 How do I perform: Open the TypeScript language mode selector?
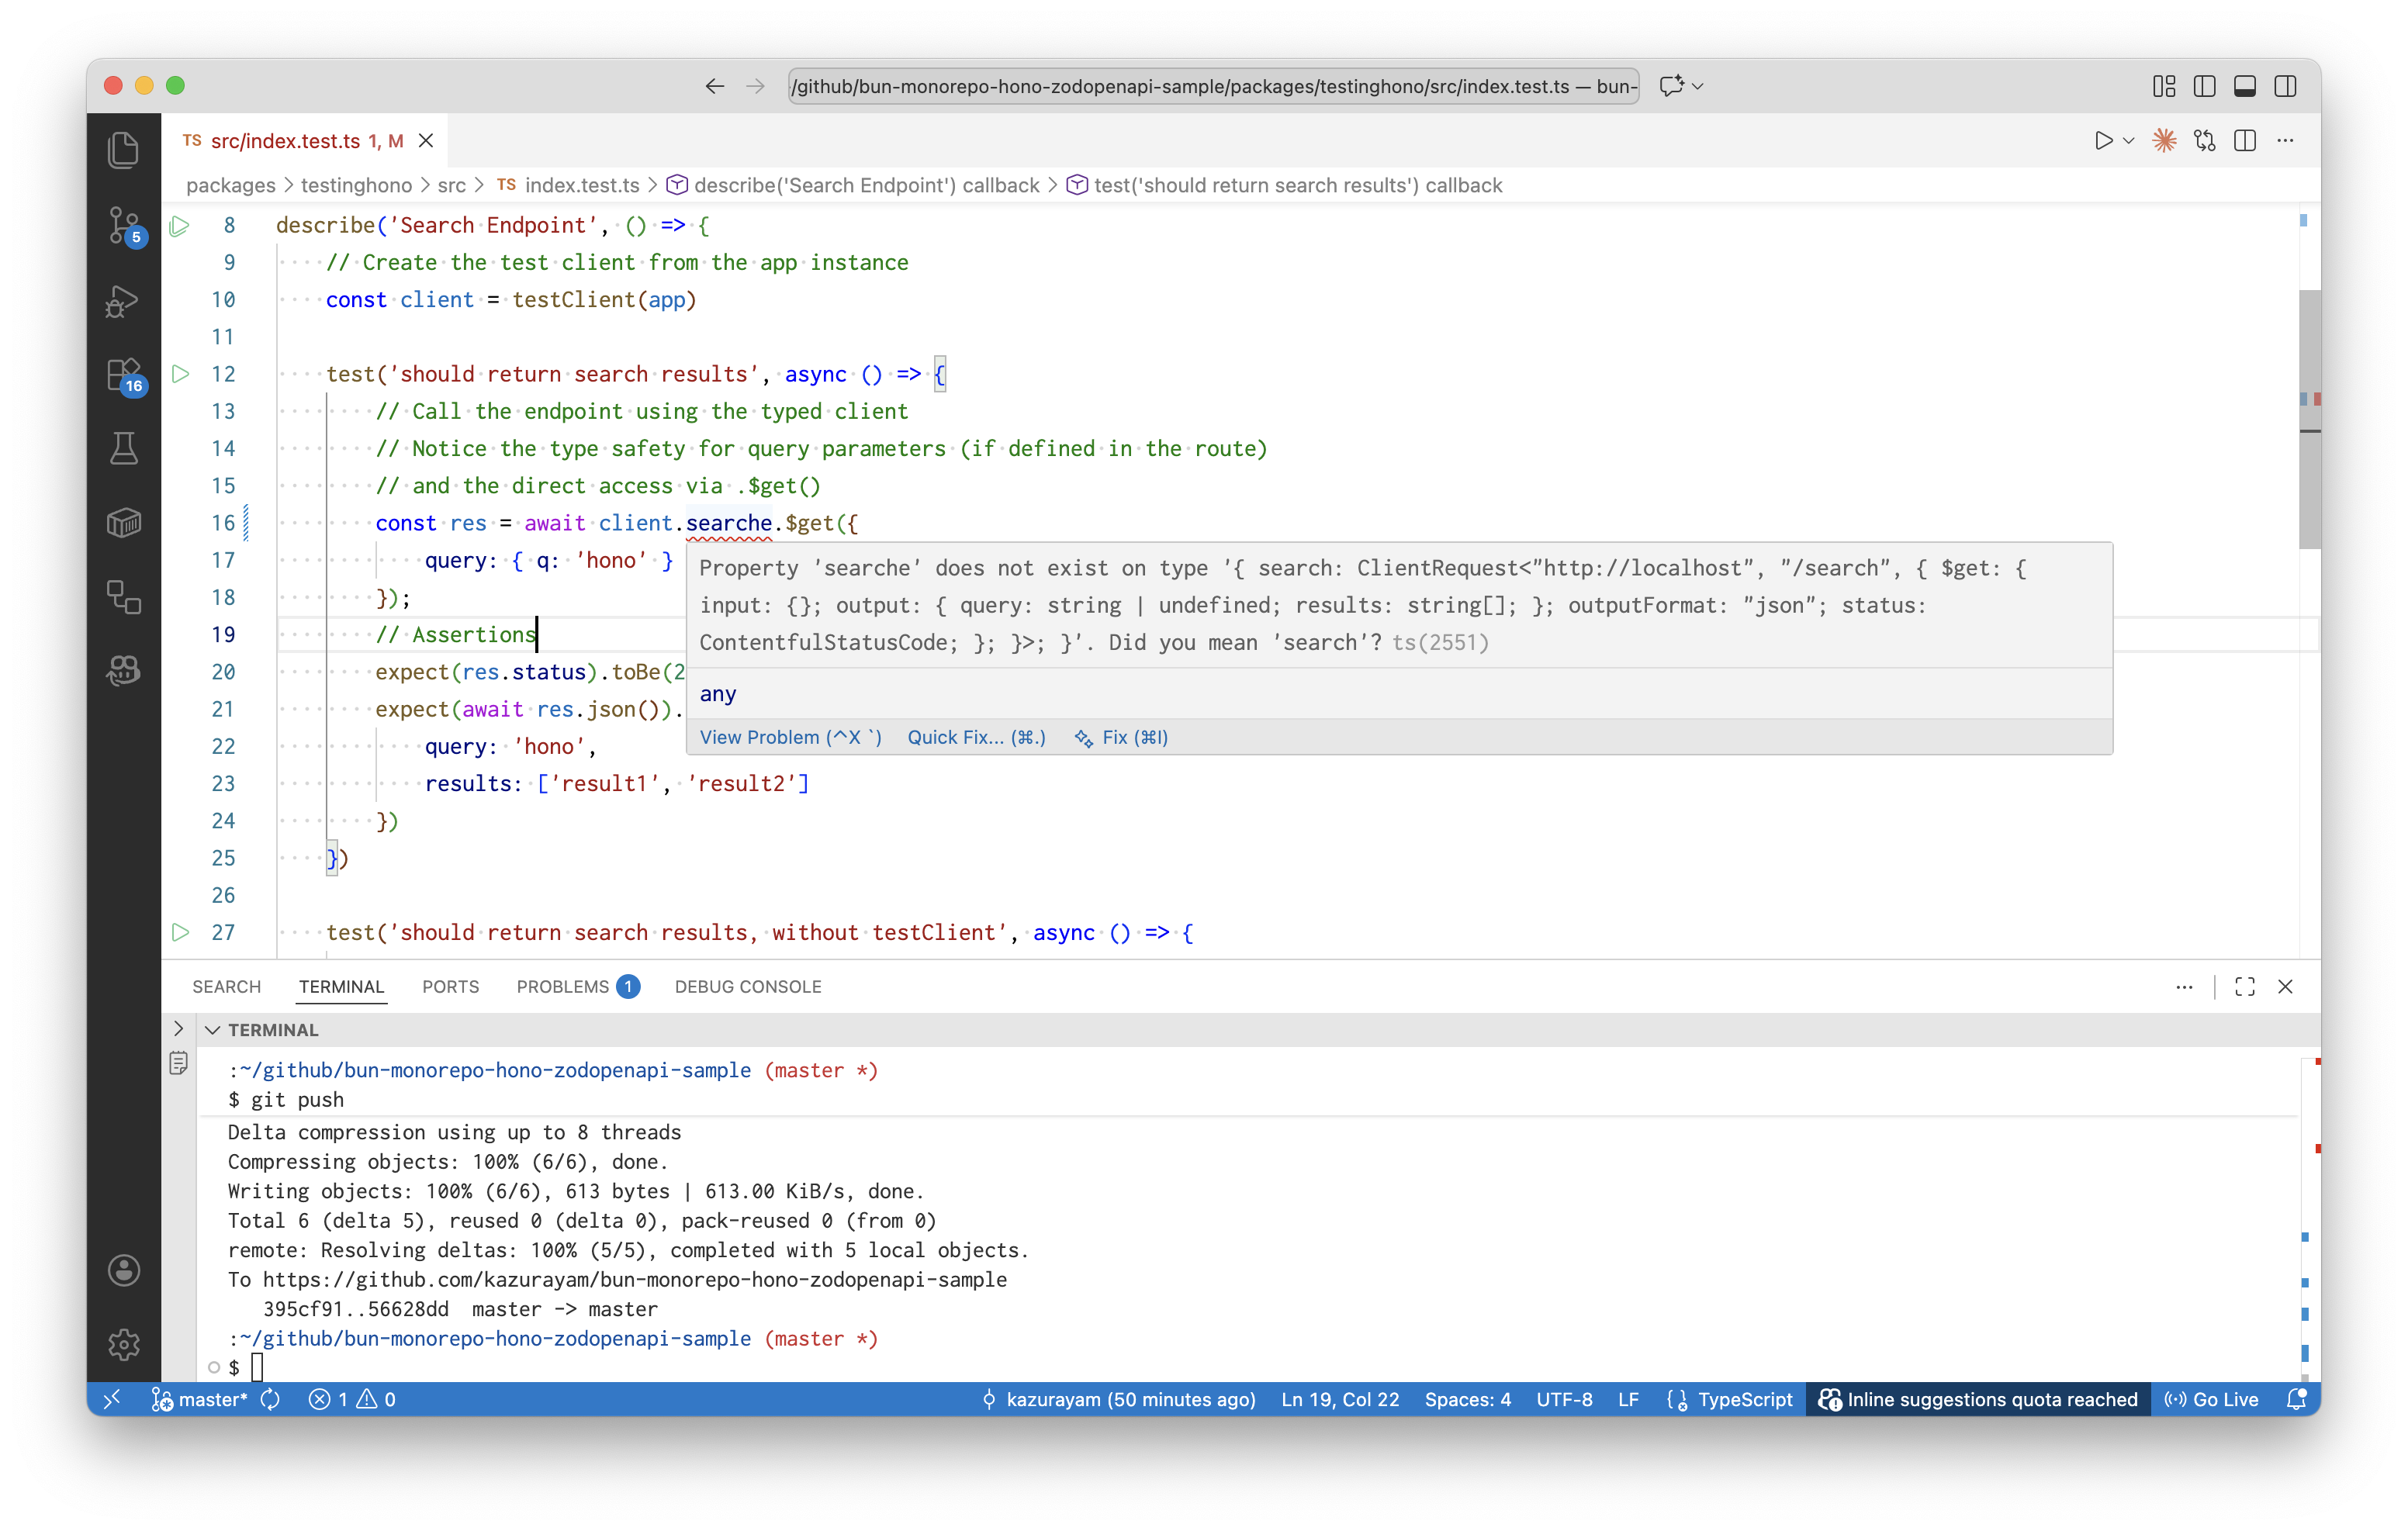click(1744, 1399)
